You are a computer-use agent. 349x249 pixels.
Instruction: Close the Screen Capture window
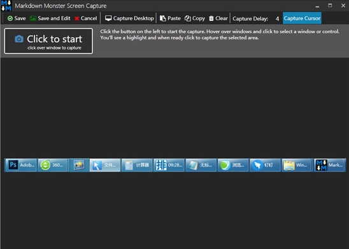coord(343,6)
